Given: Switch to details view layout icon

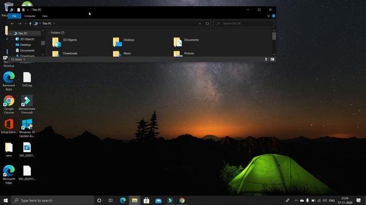Looking at the screenshot, I should (266, 59).
